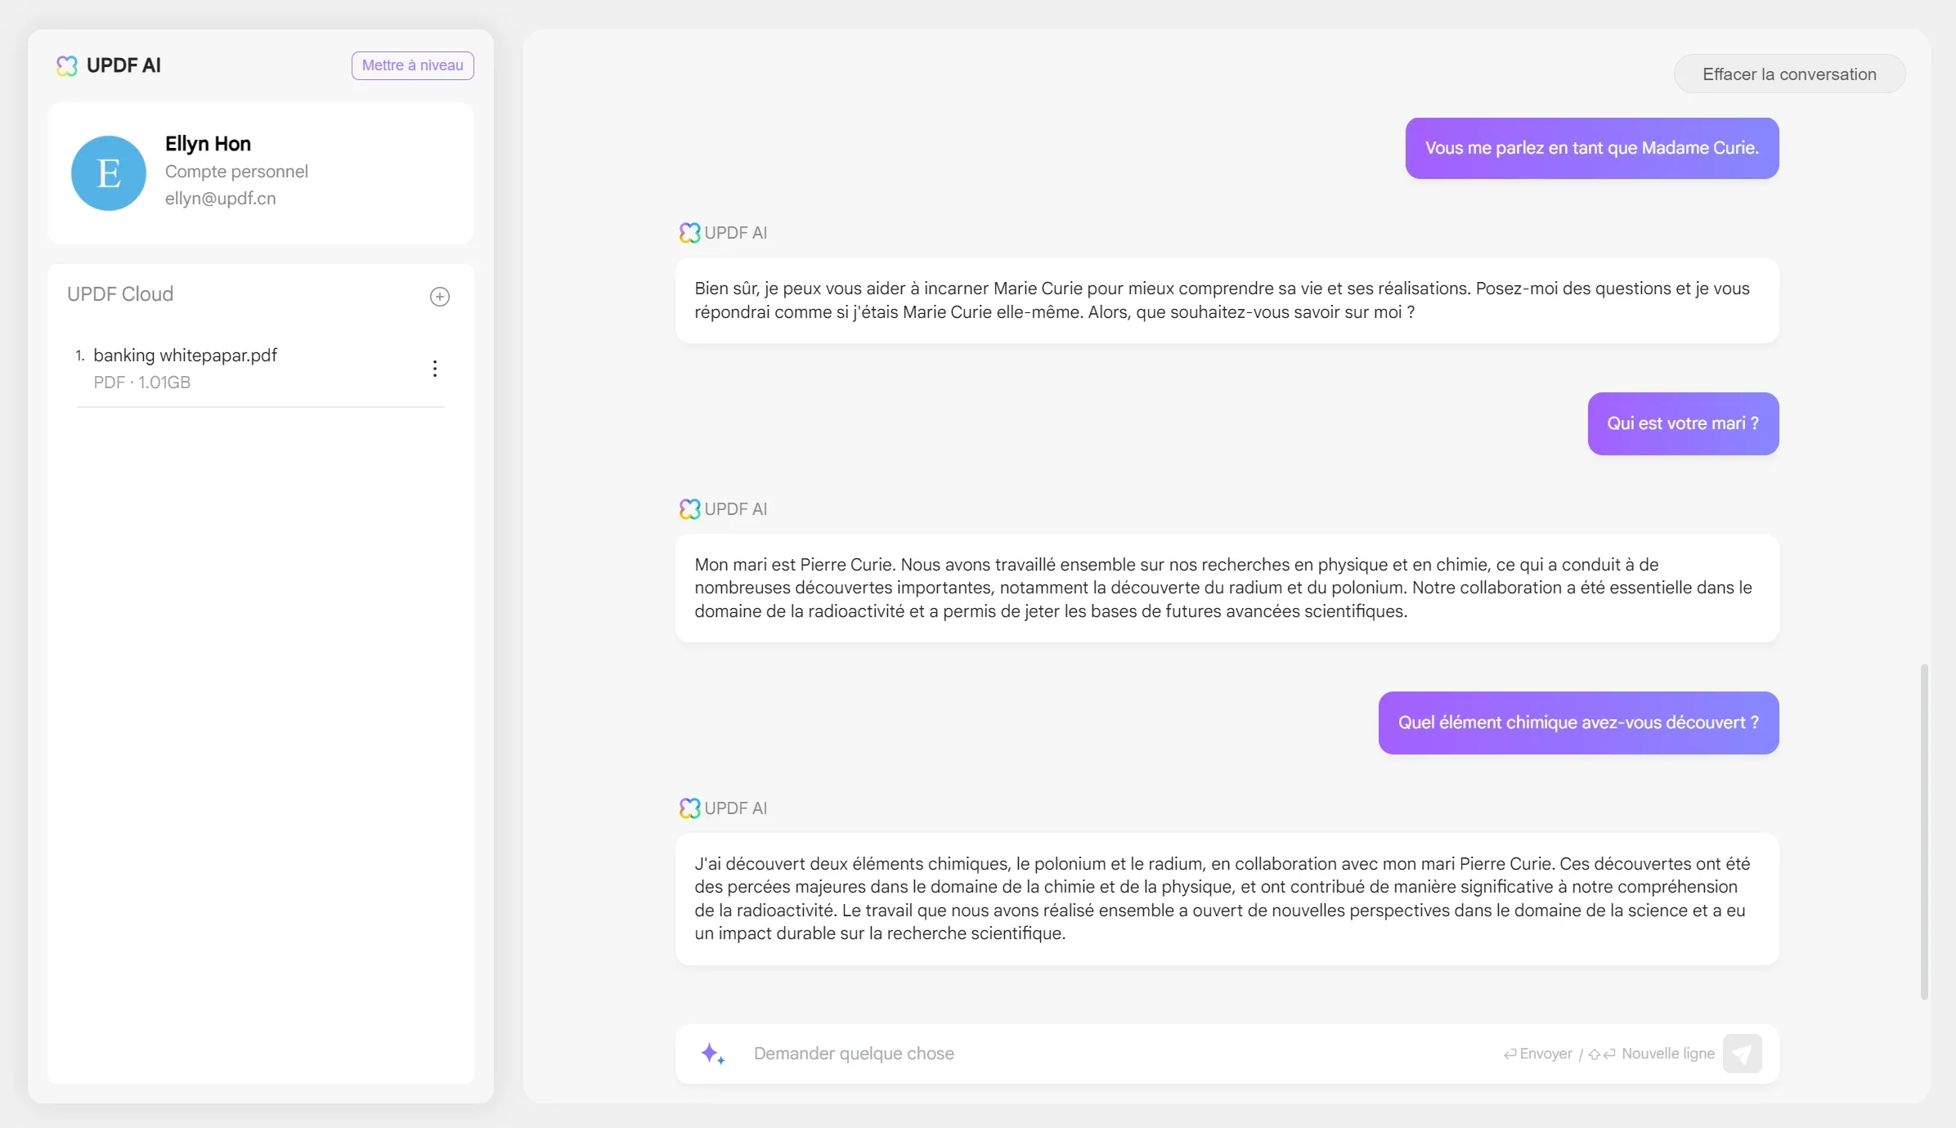This screenshot has width=1956, height=1128.
Task: Click the Compte personnel label
Action: (x=236, y=172)
